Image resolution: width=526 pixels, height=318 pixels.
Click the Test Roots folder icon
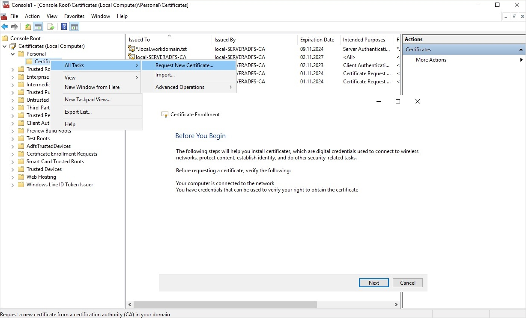21,138
